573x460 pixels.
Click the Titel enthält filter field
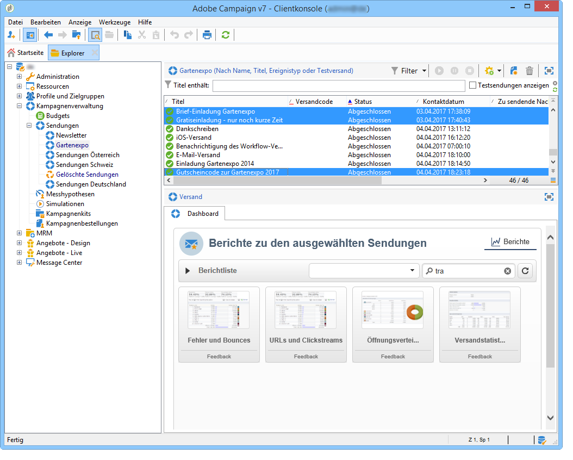pos(339,86)
